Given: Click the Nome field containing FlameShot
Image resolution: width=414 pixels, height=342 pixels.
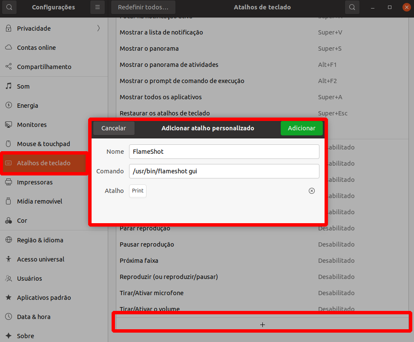Looking at the screenshot, I should 224,152.
